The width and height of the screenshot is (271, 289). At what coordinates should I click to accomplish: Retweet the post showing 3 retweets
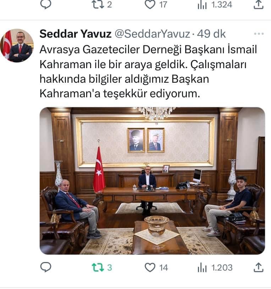(x=98, y=267)
